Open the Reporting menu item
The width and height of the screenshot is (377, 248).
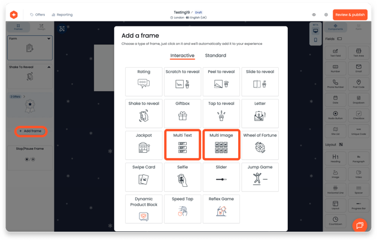[x=62, y=14]
